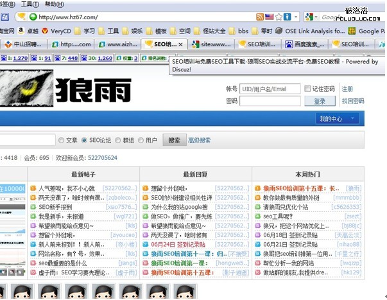The image size is (387, 300).
Task: Expand the 学习 bookmarks folder
Action: pos(85,31)
